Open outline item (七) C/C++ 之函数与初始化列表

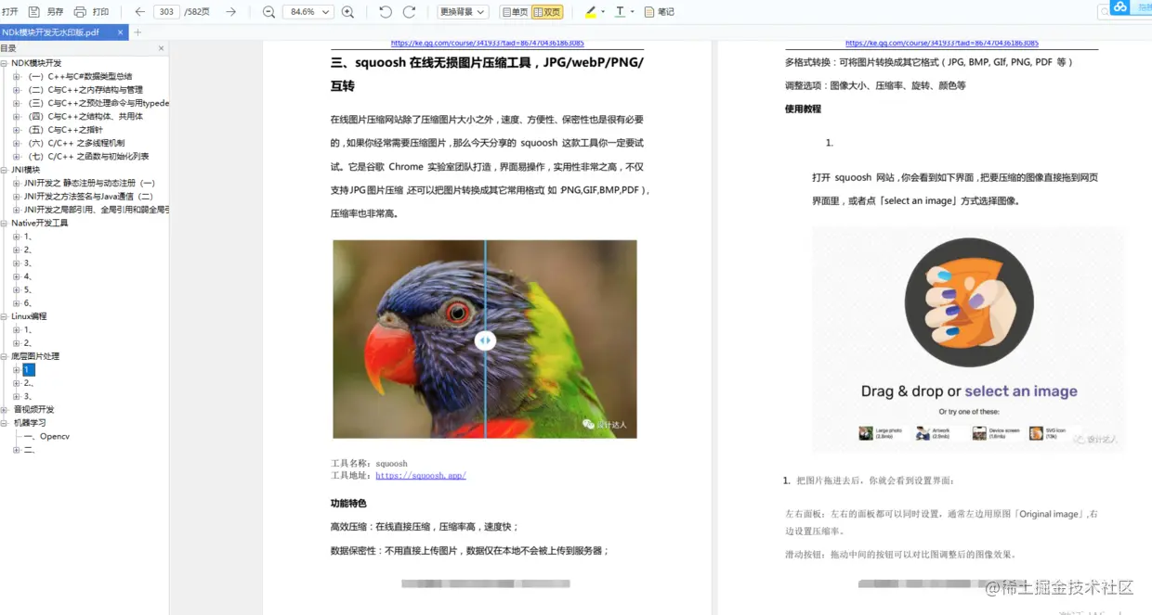click(86, 157)
